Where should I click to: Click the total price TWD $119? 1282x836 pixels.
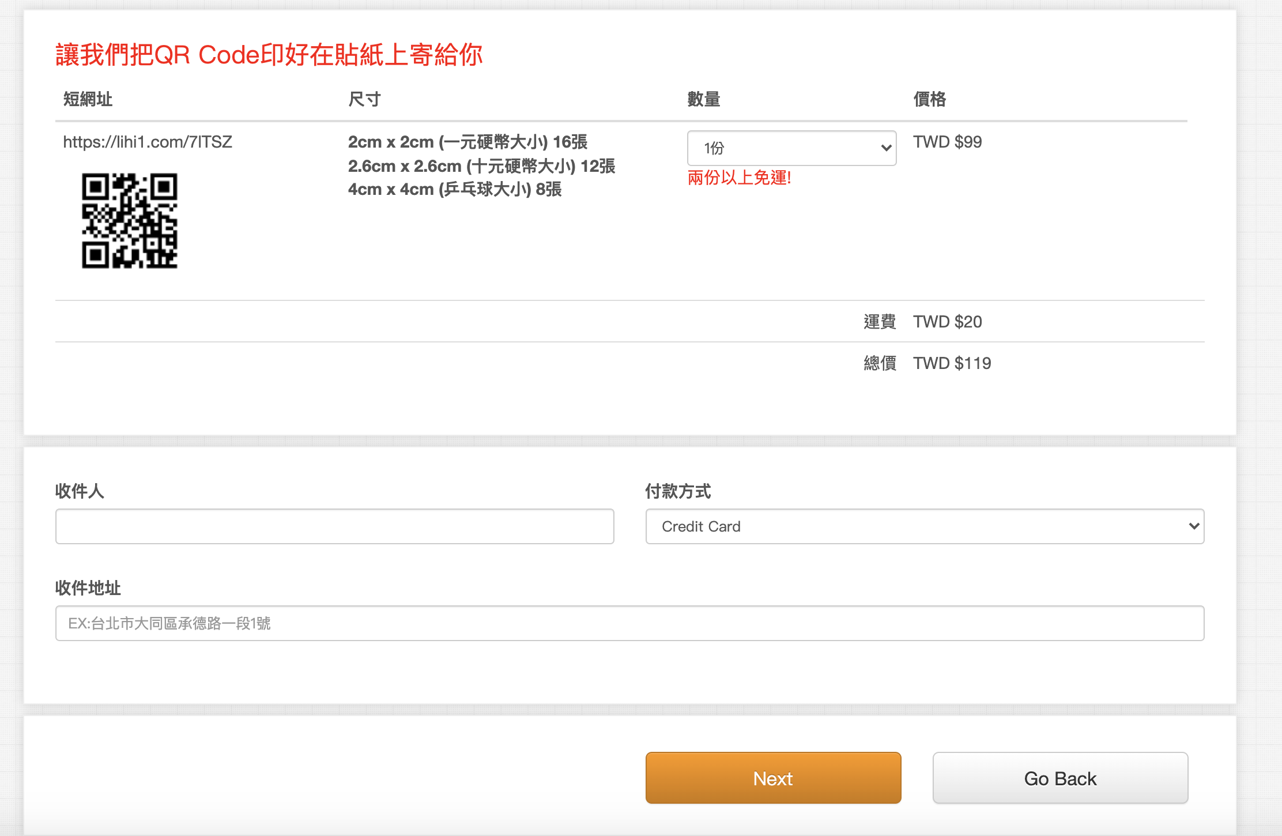952,363
